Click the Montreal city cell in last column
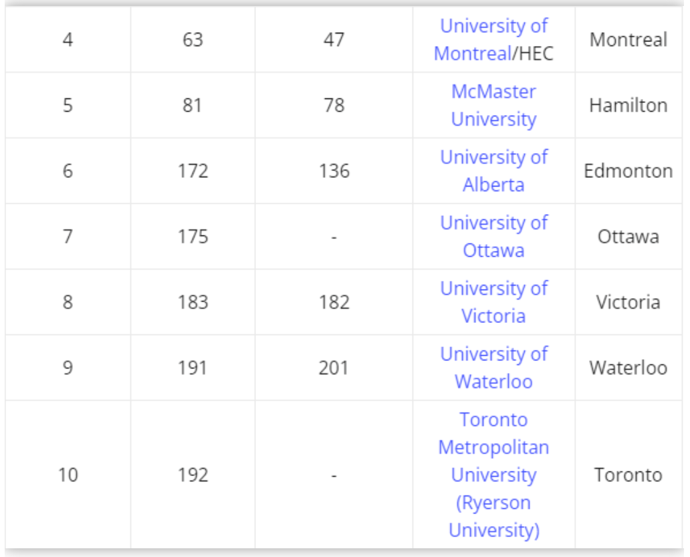690x557 pixels. [x=628, y=40]
